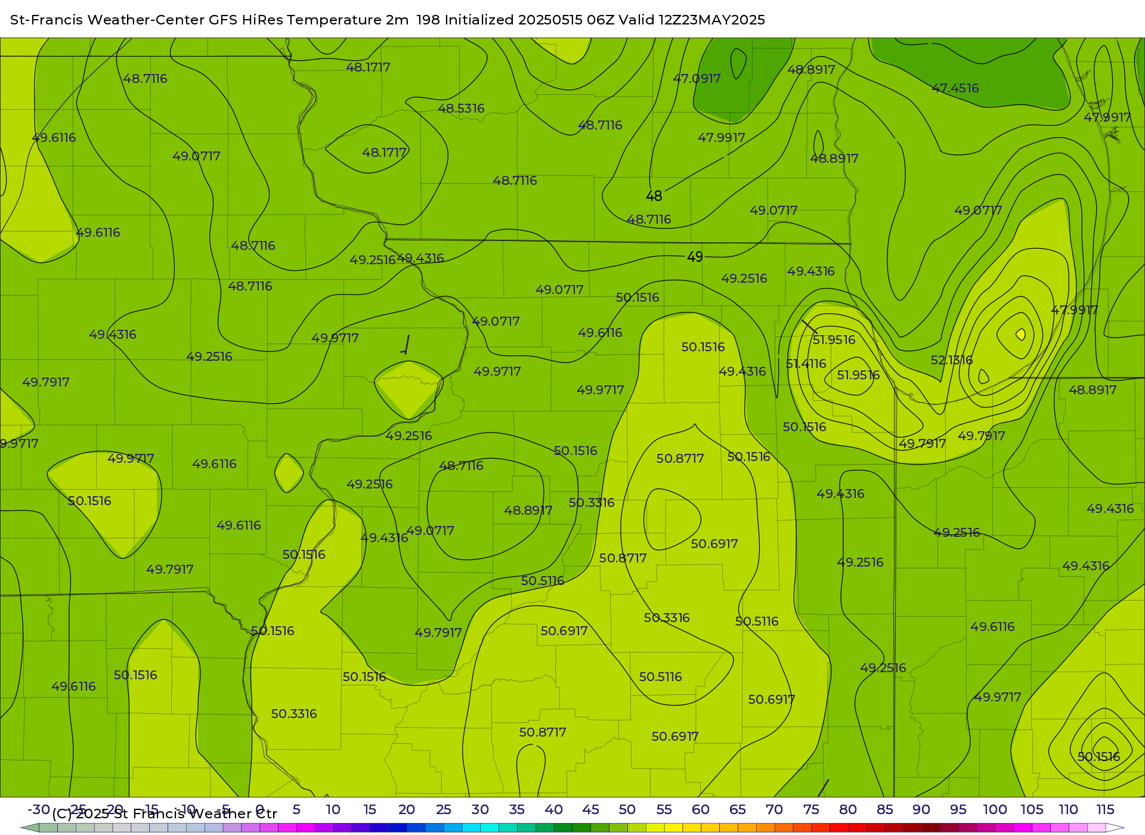Select the 48.5316 temperature value

click(461, 109)
